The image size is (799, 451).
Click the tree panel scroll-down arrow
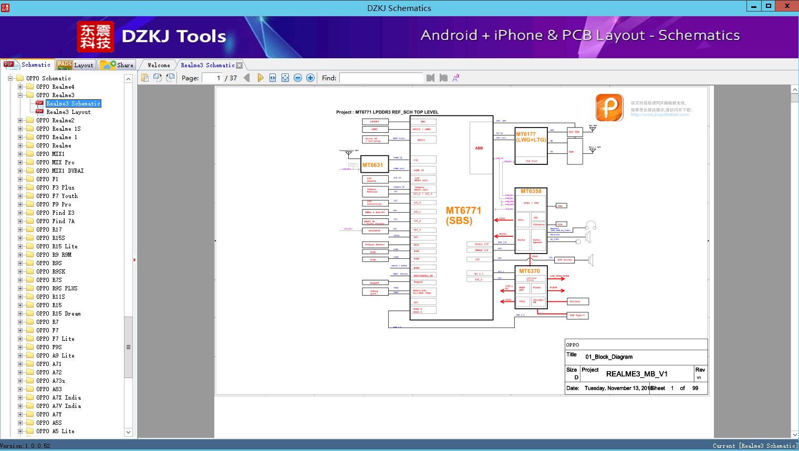click(128, 432)
